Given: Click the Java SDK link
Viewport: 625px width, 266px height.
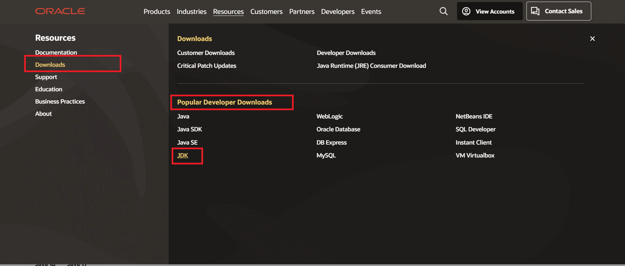Looking at the screenshot, I should [189, 129].
